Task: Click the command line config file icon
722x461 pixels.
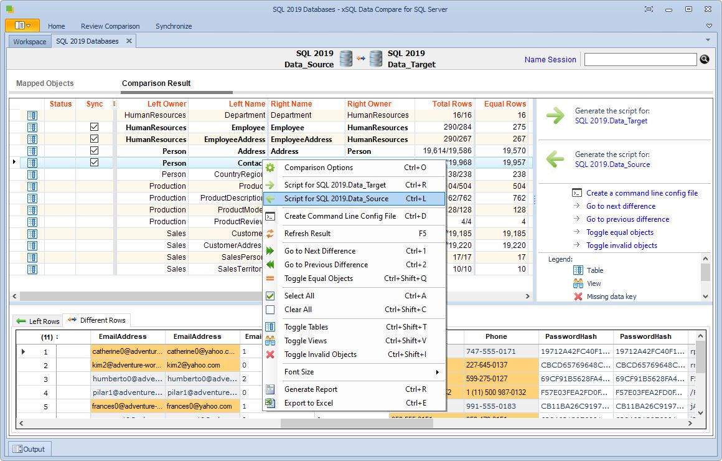Action: point(577,192)
